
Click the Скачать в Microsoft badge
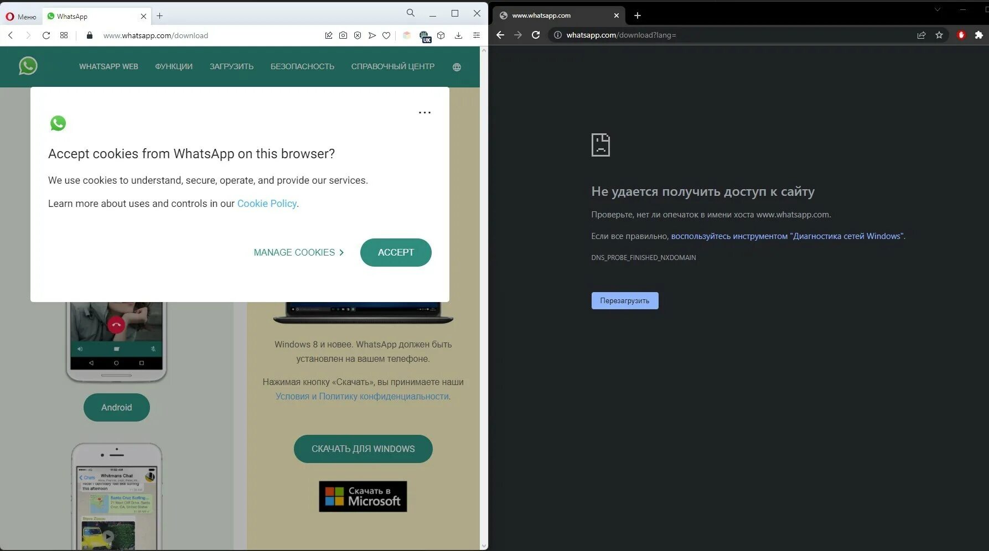[363, 496]
